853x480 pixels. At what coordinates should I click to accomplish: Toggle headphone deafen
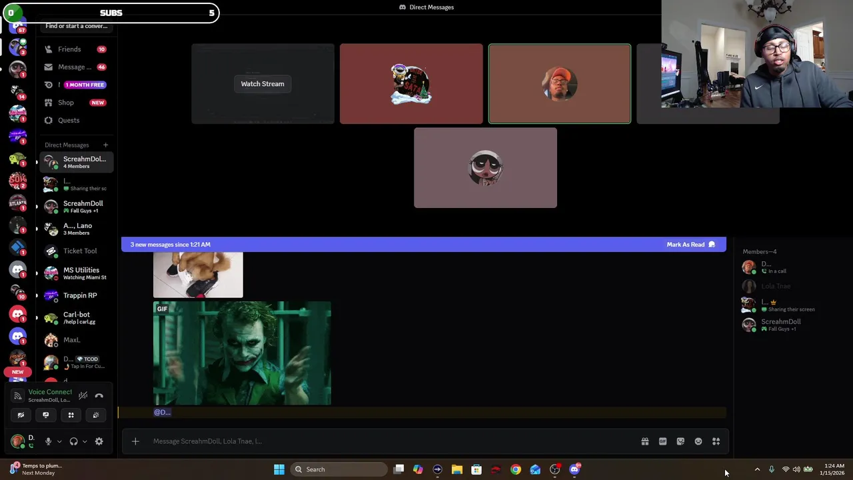coord(73,441)
